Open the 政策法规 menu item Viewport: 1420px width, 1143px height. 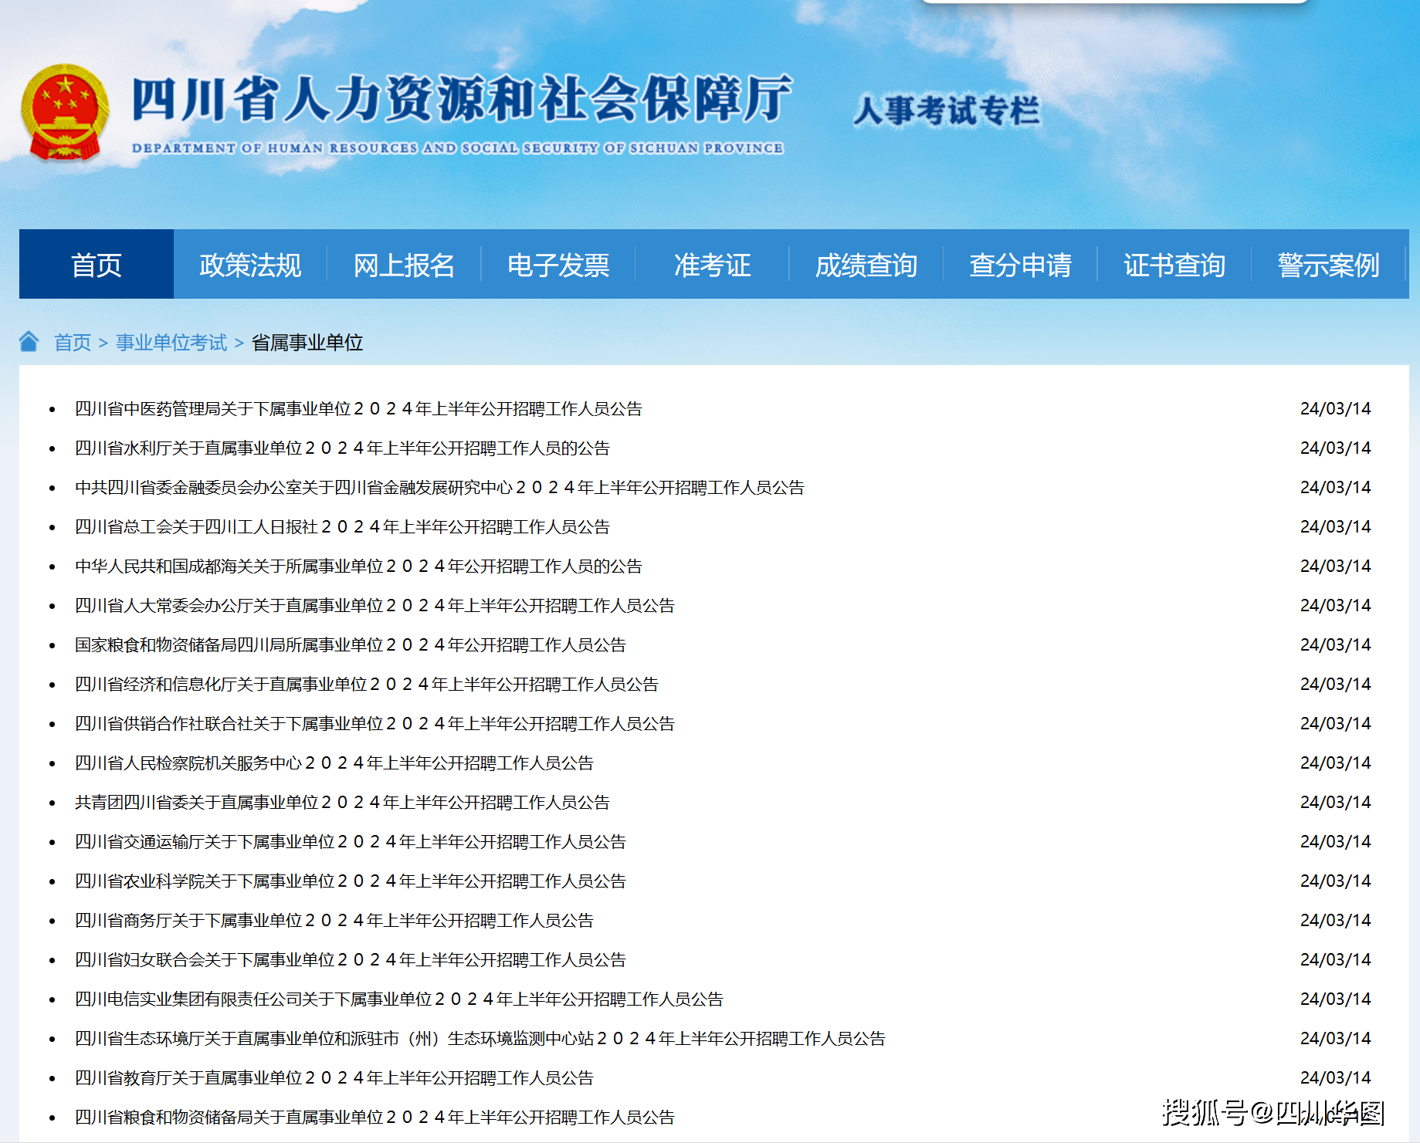coord(250,265)
